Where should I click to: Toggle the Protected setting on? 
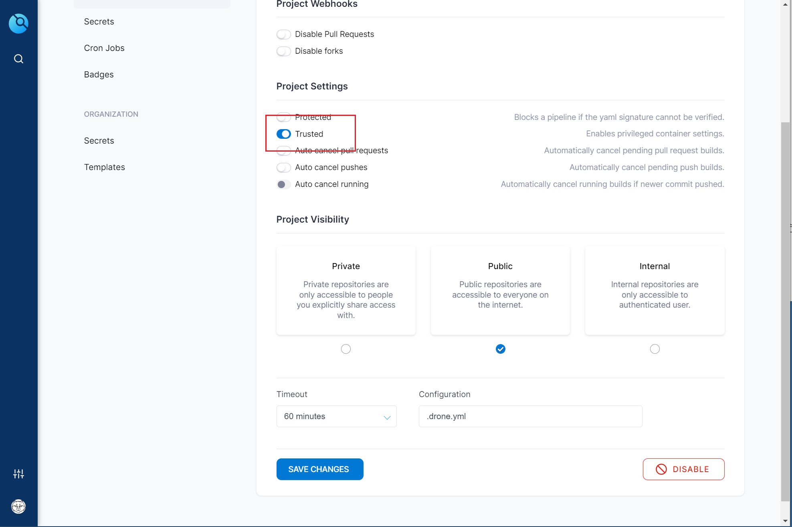tap(283, 117)
